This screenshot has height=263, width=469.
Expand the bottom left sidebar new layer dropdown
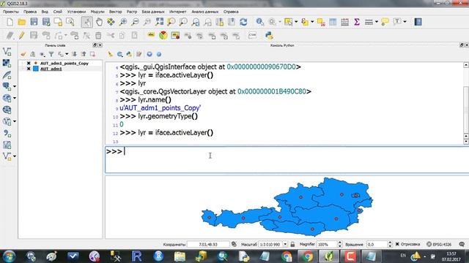pyautogui.click(x=15, y=156)
